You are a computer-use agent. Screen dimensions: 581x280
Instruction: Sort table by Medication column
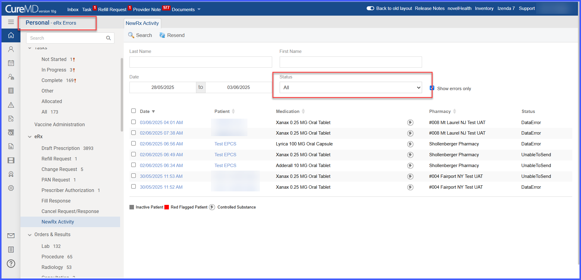pyautogui.click(x=290, y=111)
